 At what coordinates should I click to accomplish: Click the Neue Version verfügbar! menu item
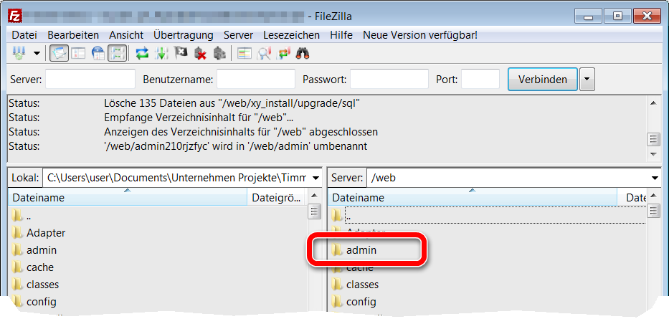coord(419,34)
